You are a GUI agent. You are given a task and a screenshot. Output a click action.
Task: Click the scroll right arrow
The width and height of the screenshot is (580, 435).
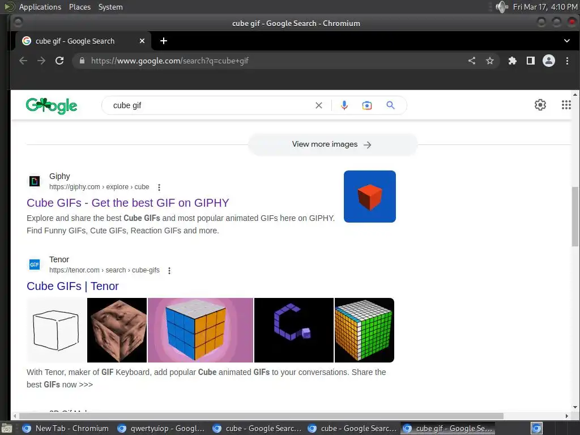coord(566,416)
